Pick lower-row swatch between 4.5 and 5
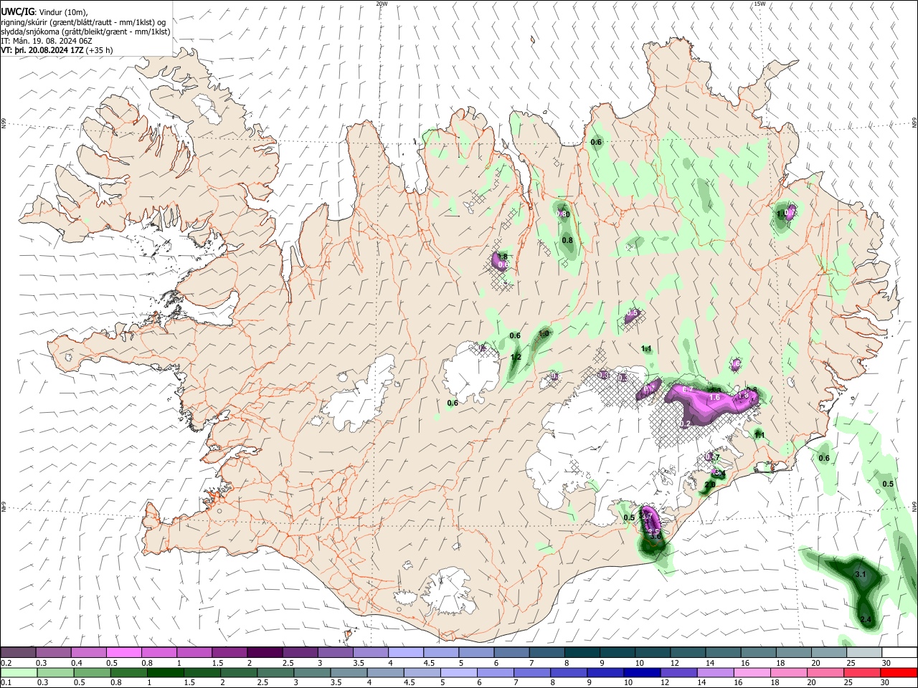 pyautogui.click(x=422, y=672)
